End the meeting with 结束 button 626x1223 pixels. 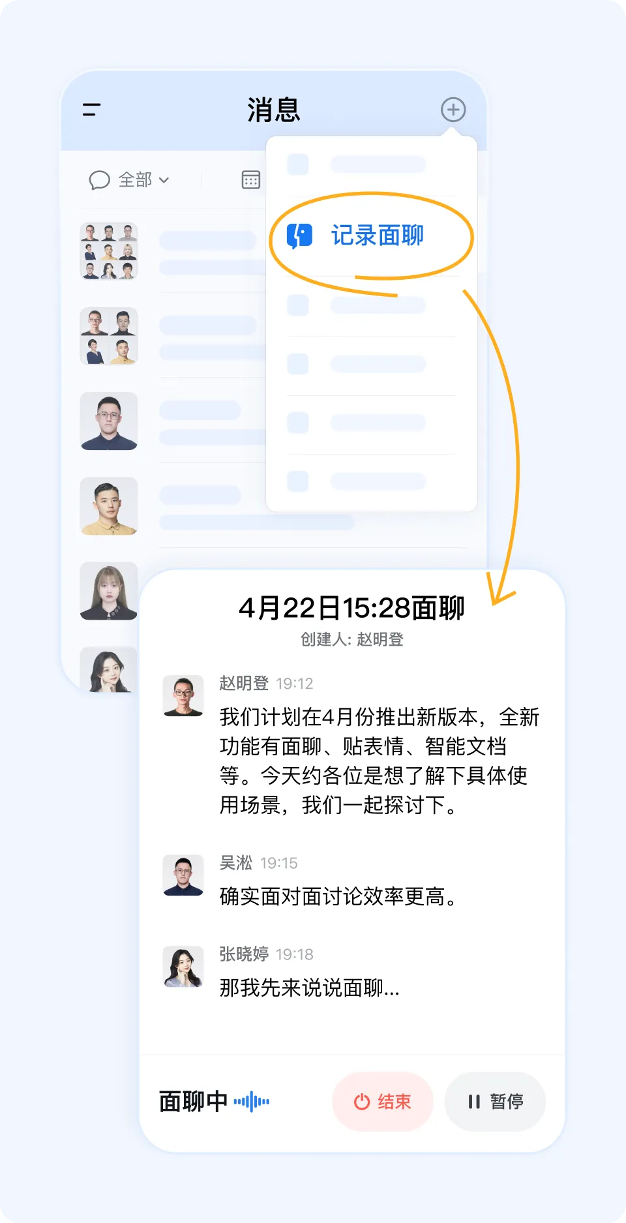383,1102
